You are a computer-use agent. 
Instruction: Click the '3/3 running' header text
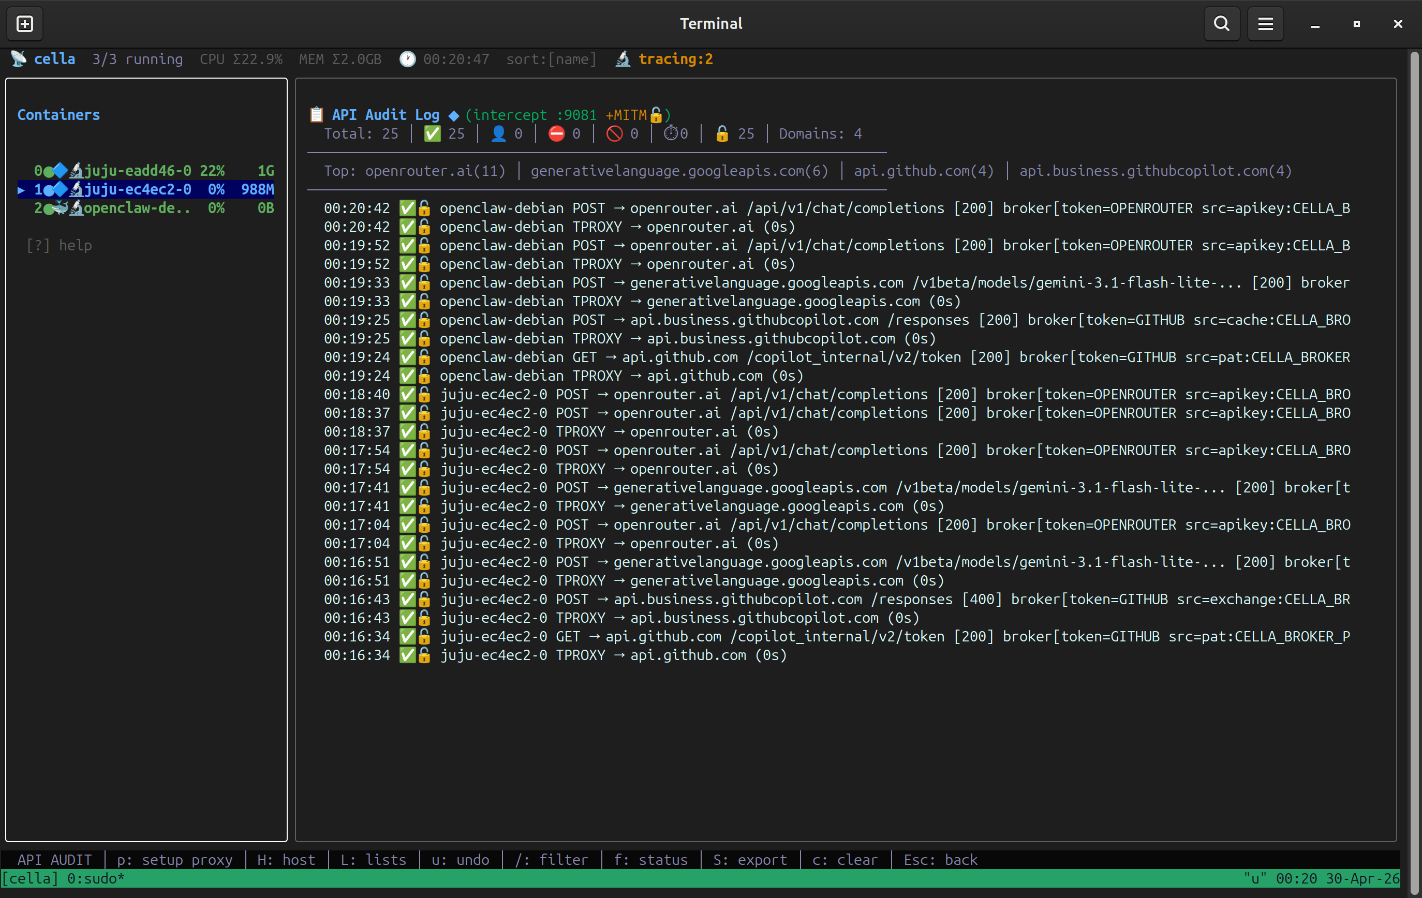click(138, 59)
